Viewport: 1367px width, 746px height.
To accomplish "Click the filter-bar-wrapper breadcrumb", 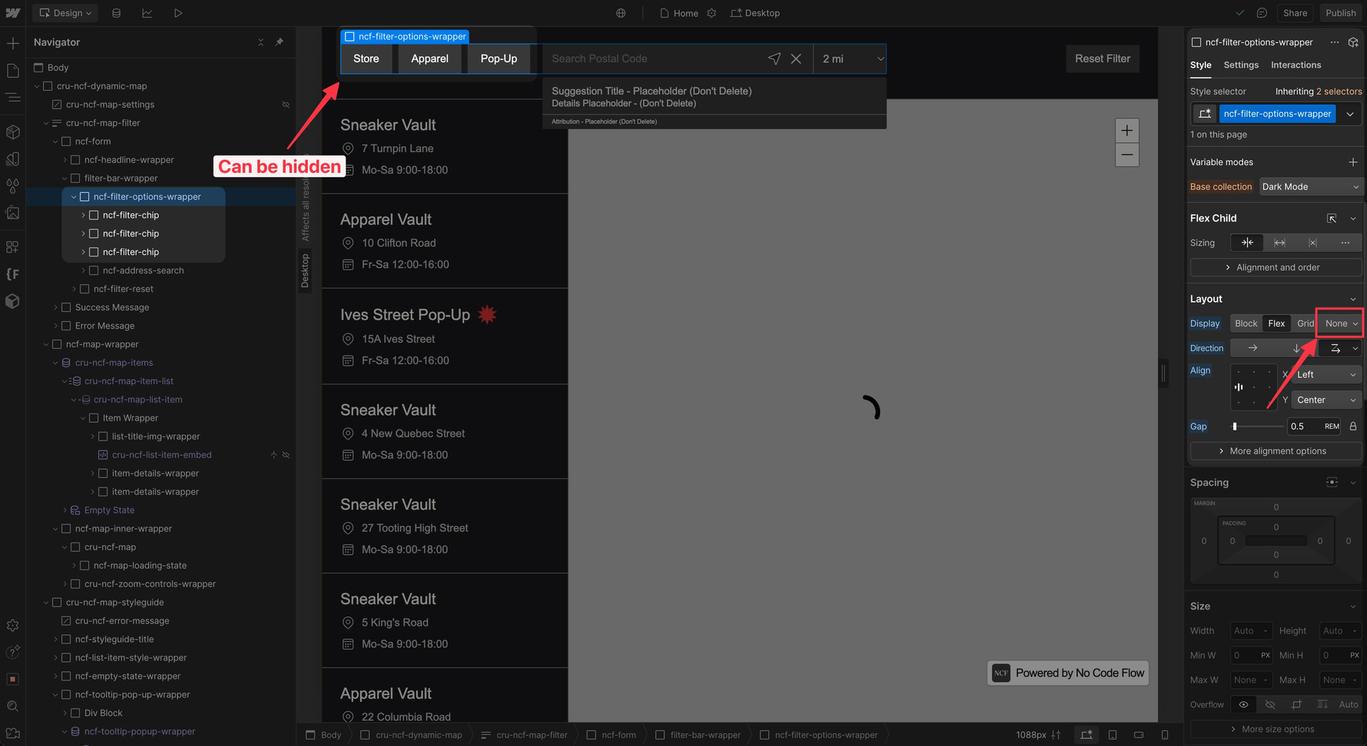I will pos(698,735).
